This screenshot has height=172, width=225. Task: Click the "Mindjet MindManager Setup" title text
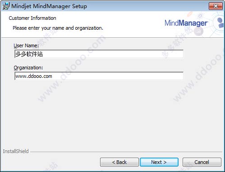tap(49, 6)
